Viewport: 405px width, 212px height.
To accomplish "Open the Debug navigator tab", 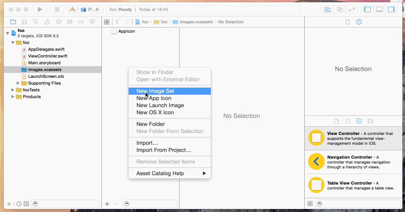I will 70,22.
